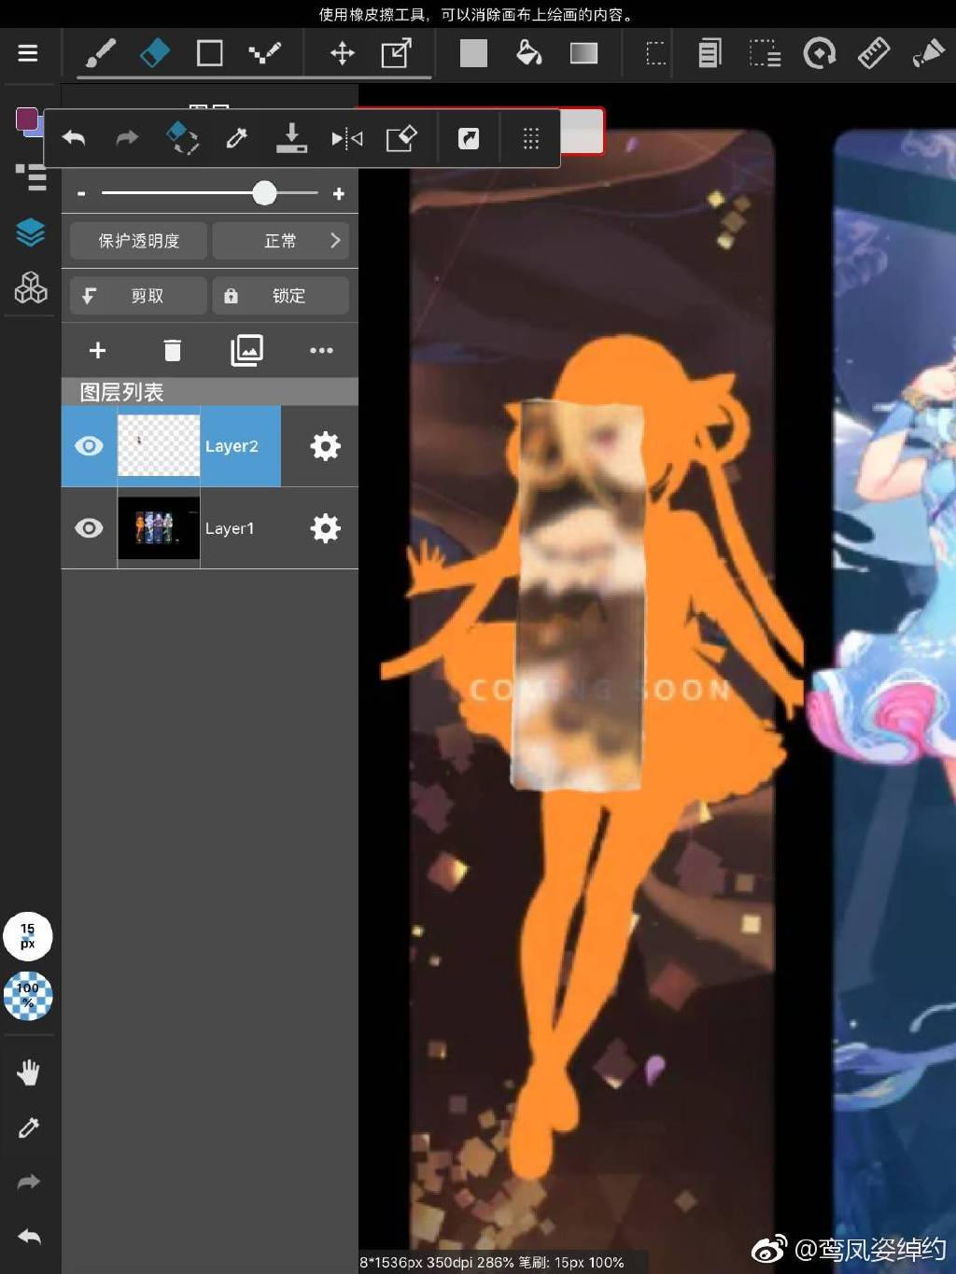Select the hand pan tool
Screen dimensions: 956x1274
[29, 1073]
